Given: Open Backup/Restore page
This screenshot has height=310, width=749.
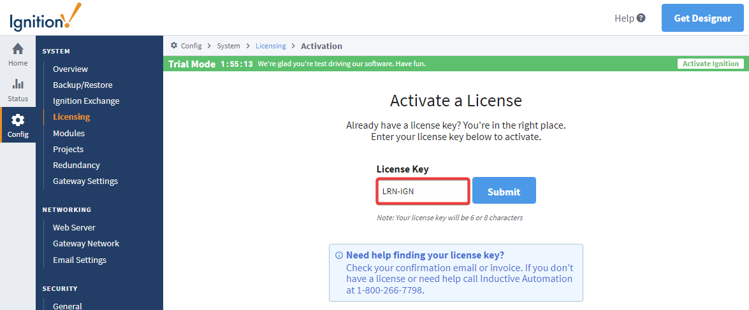Looking at the screenshot, I should click(83, 85).
